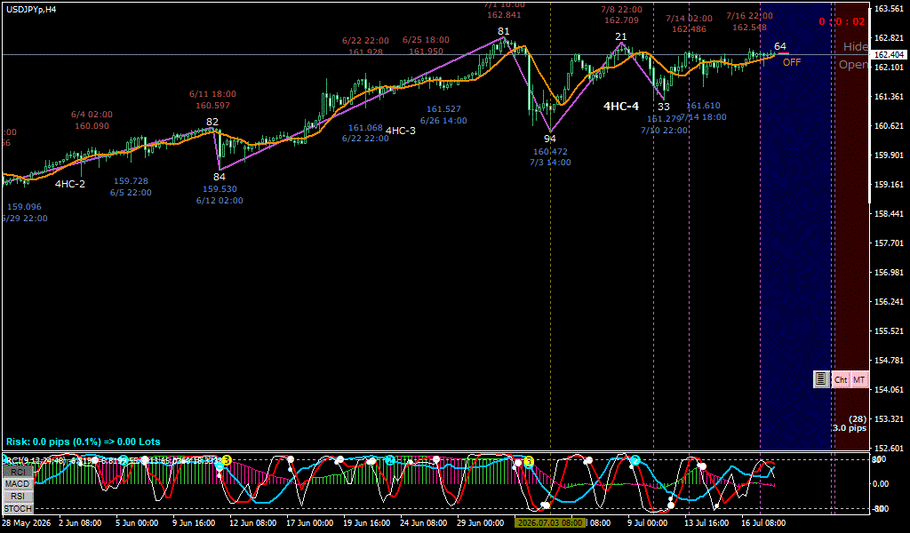
Task: Click the 6/12 02:00 time label
Action: point(220,201)
